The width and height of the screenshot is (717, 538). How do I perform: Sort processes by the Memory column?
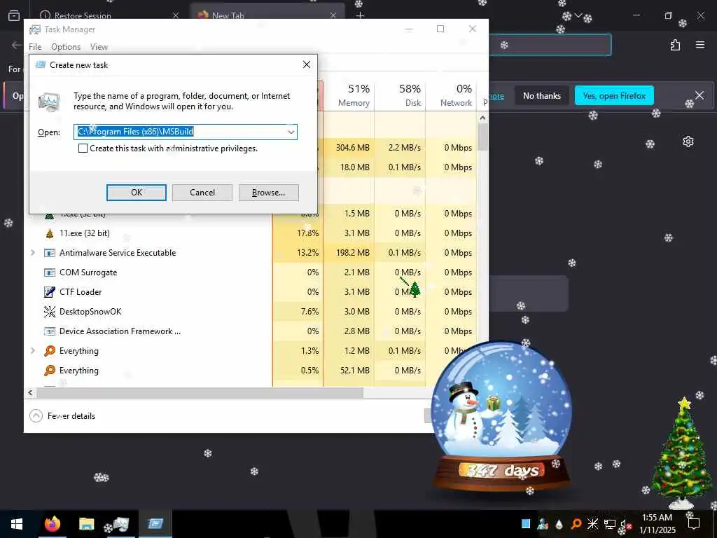pyautogui.click(x=349, y=95)
